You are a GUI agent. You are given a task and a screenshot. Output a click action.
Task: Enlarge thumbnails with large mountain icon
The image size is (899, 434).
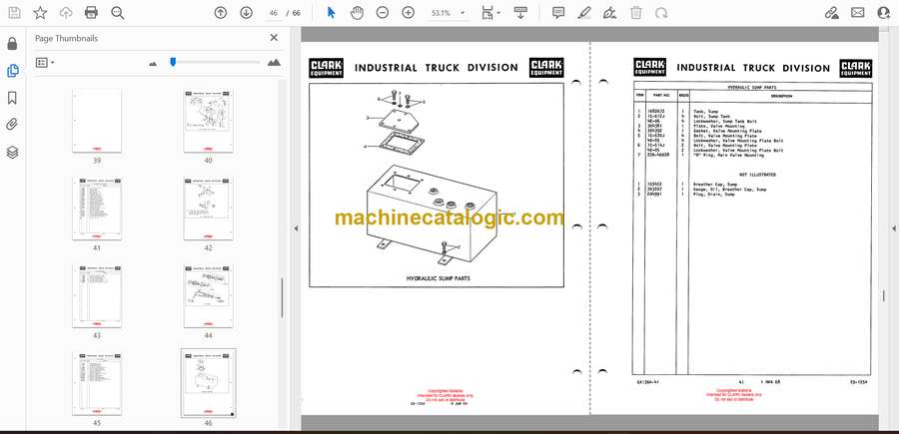tap(274, 63)
